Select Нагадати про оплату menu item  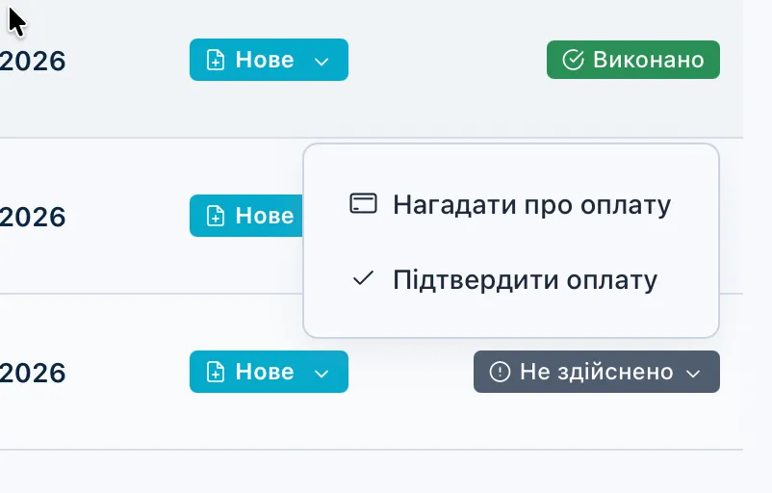coord(531,204)
